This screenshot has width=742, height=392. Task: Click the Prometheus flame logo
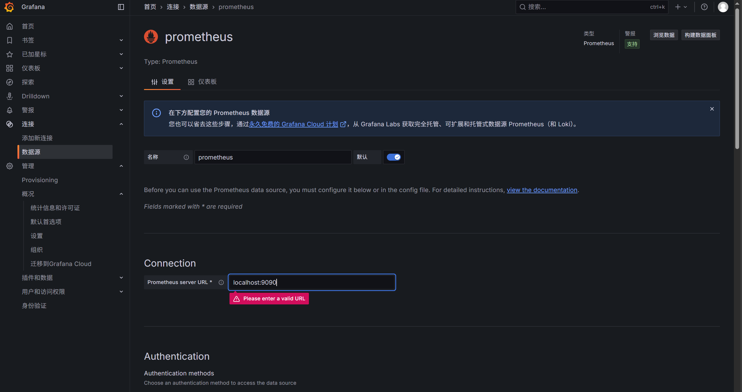(151, 37)
